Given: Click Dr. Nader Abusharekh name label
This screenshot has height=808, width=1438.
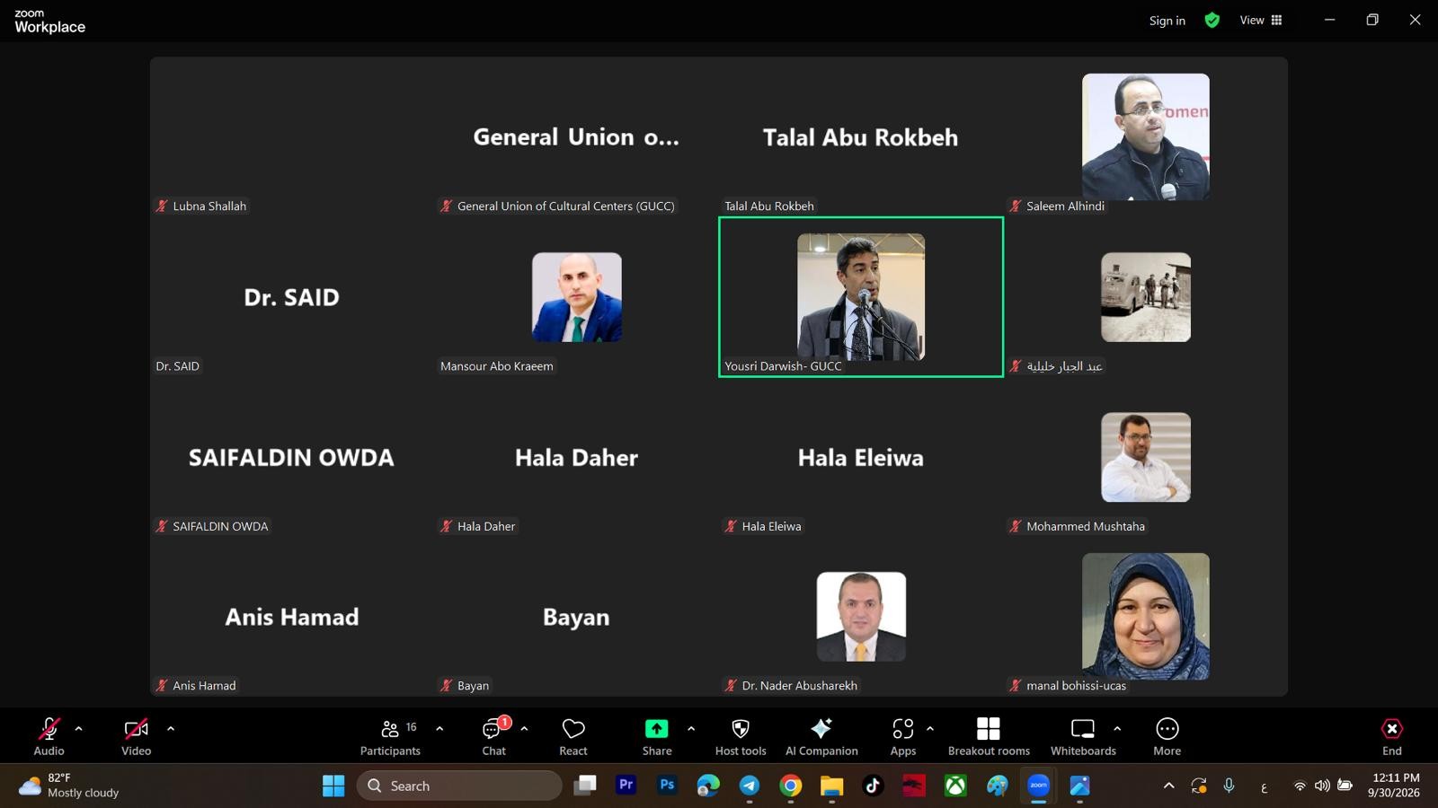Looking at the screenshot, I should (799, 685).
